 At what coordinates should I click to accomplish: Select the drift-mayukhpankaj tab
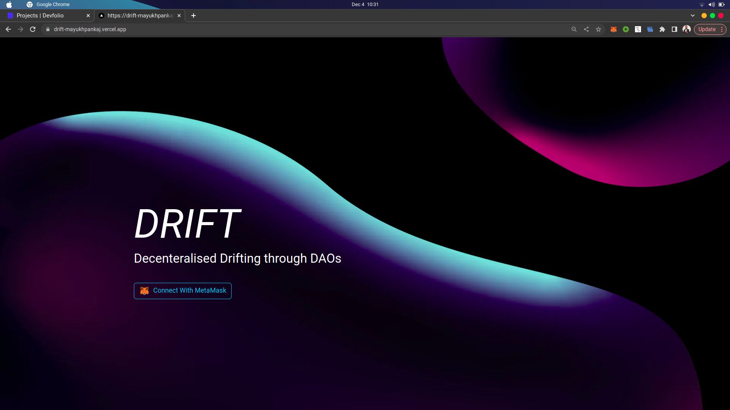click(x=140, y=16)
